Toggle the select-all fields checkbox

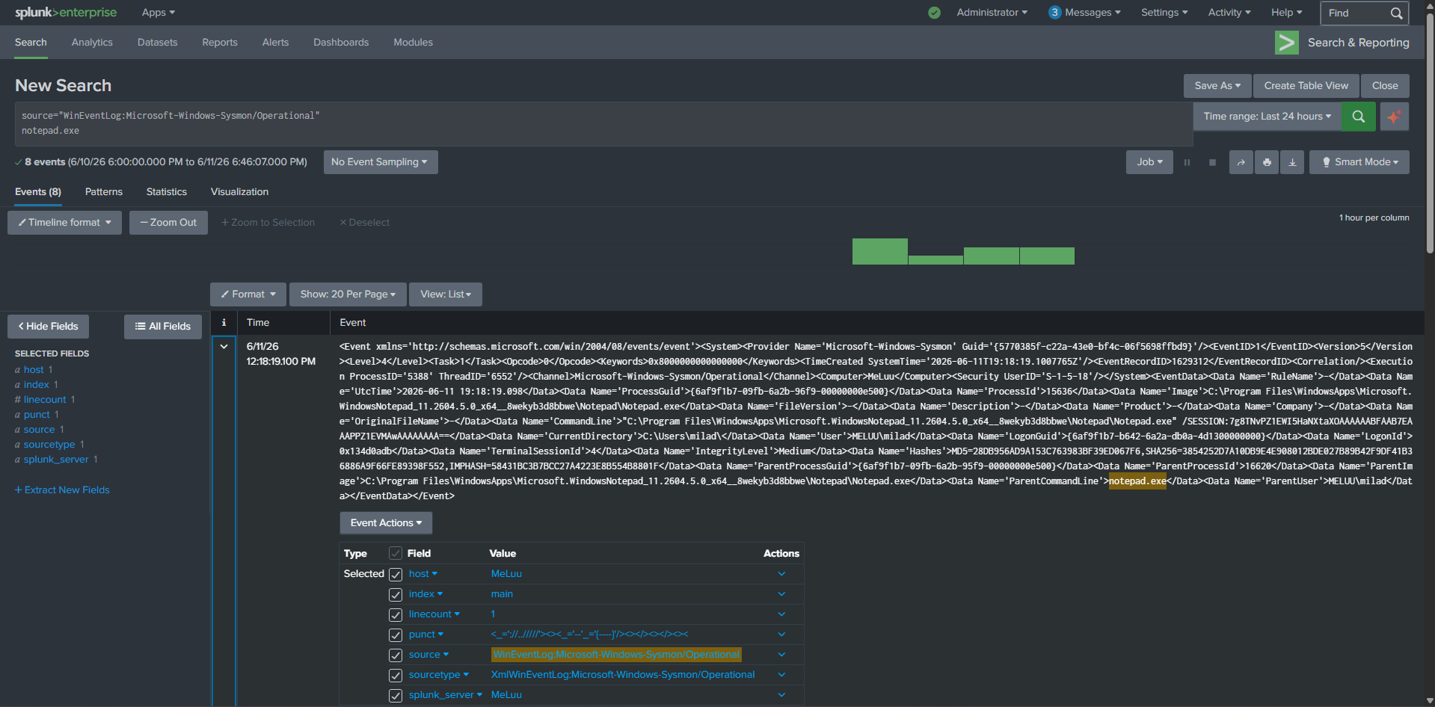coord(396,554)
